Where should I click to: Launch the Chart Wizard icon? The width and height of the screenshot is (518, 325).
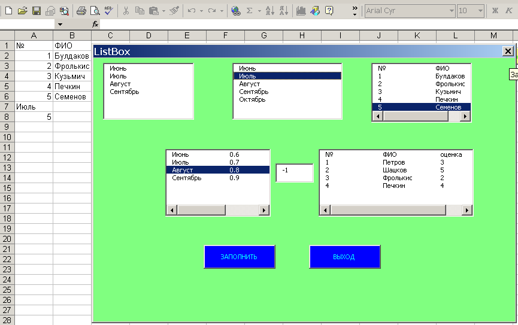coord(301,11)
